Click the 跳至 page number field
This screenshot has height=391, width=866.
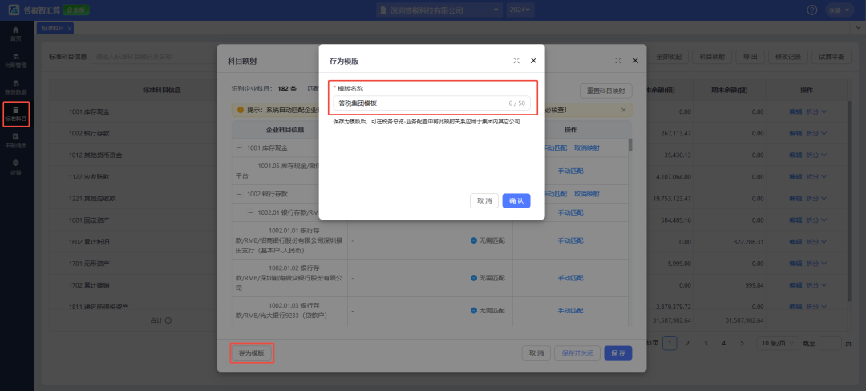pos(830,343)
